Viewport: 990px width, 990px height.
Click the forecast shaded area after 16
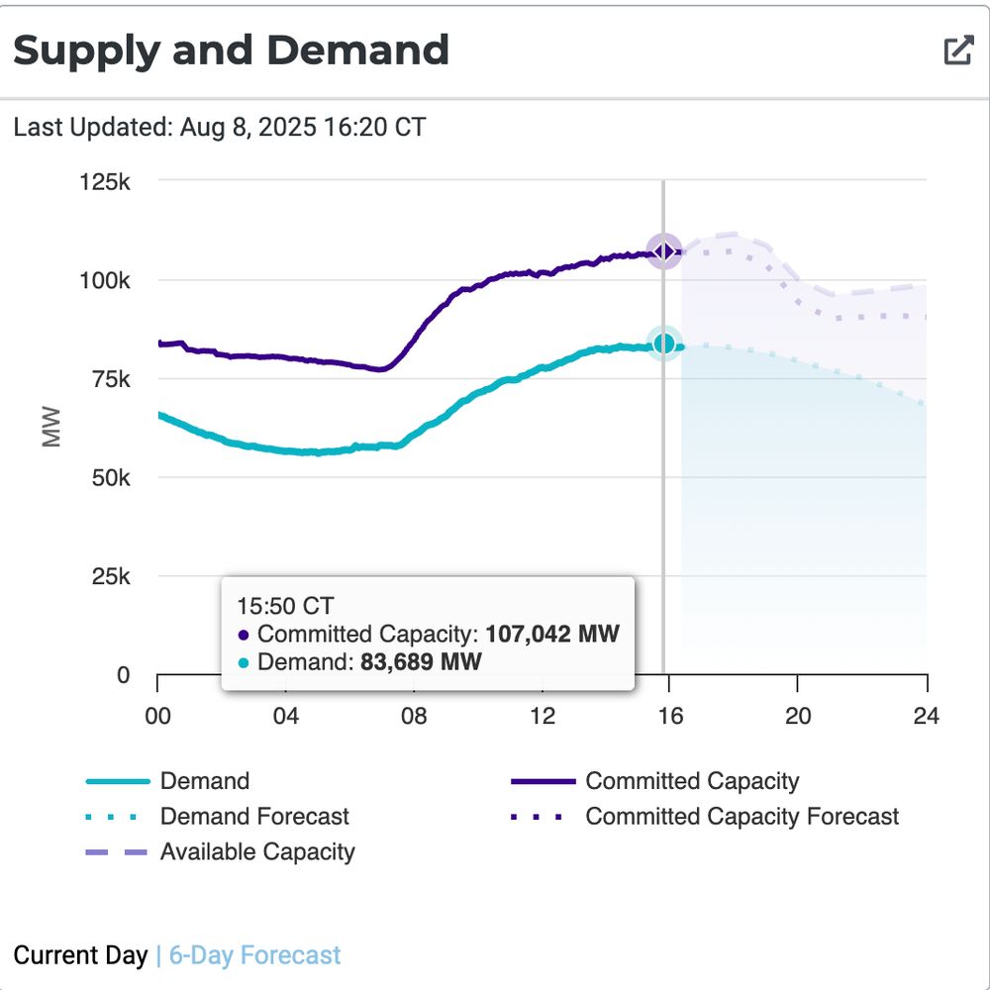click(804, 492)
